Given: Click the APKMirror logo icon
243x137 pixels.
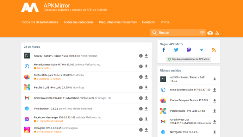Looking at the screenshot, I should click(30, 8).
